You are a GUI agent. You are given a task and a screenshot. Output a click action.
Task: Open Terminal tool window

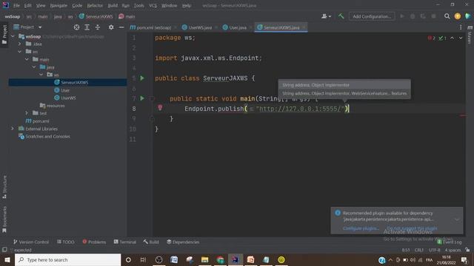(x=125, y=242)
